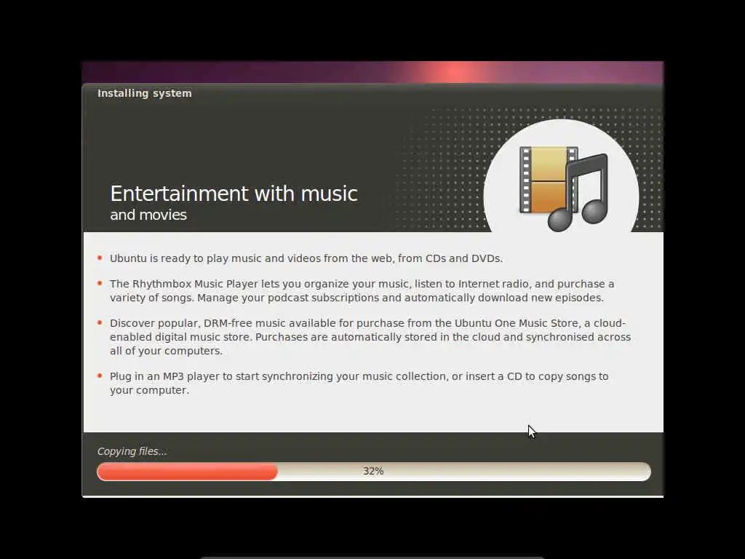The image size is (745, 559).
Task: Click the film strip and music note icon
Action: [564, 189]
